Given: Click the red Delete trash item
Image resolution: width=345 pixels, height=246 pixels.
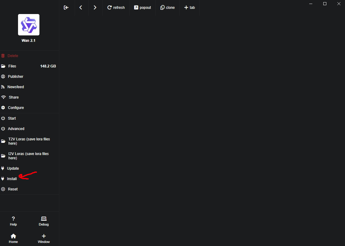Looking at the screenshot, I should click(x=13, y=56).
